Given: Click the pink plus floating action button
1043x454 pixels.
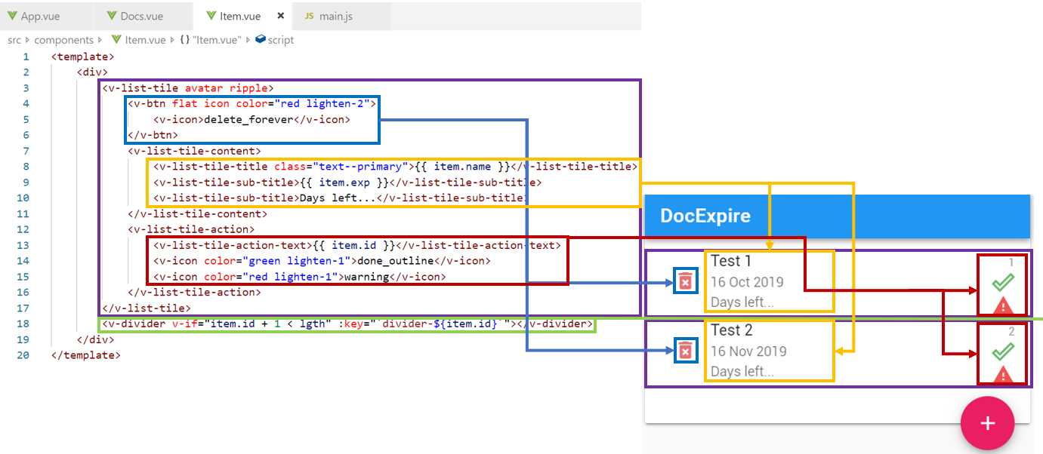Looking at the screenshot, I should click(987, 422).
